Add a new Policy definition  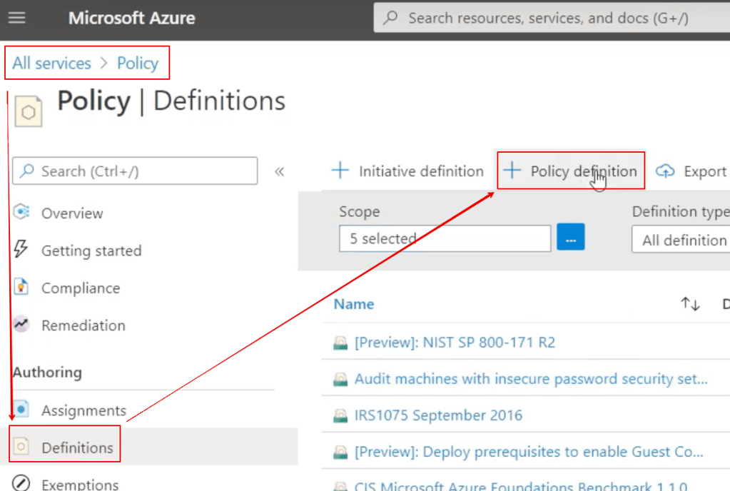(571, 171)
